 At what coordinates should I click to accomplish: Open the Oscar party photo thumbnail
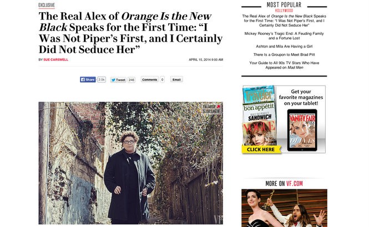284,208
